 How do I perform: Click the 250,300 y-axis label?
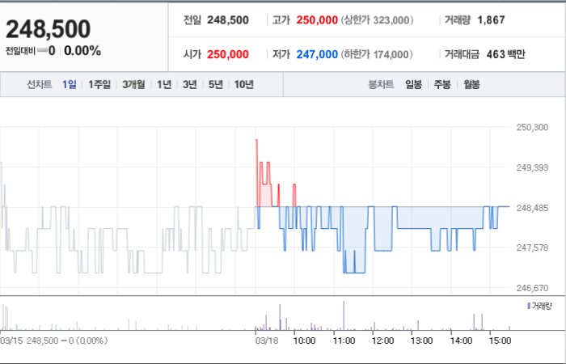(x=532, y=127)
